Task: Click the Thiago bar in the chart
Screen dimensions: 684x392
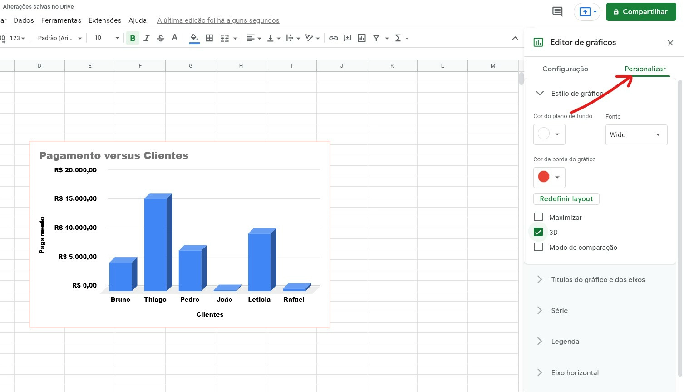Action: [157, 243]
